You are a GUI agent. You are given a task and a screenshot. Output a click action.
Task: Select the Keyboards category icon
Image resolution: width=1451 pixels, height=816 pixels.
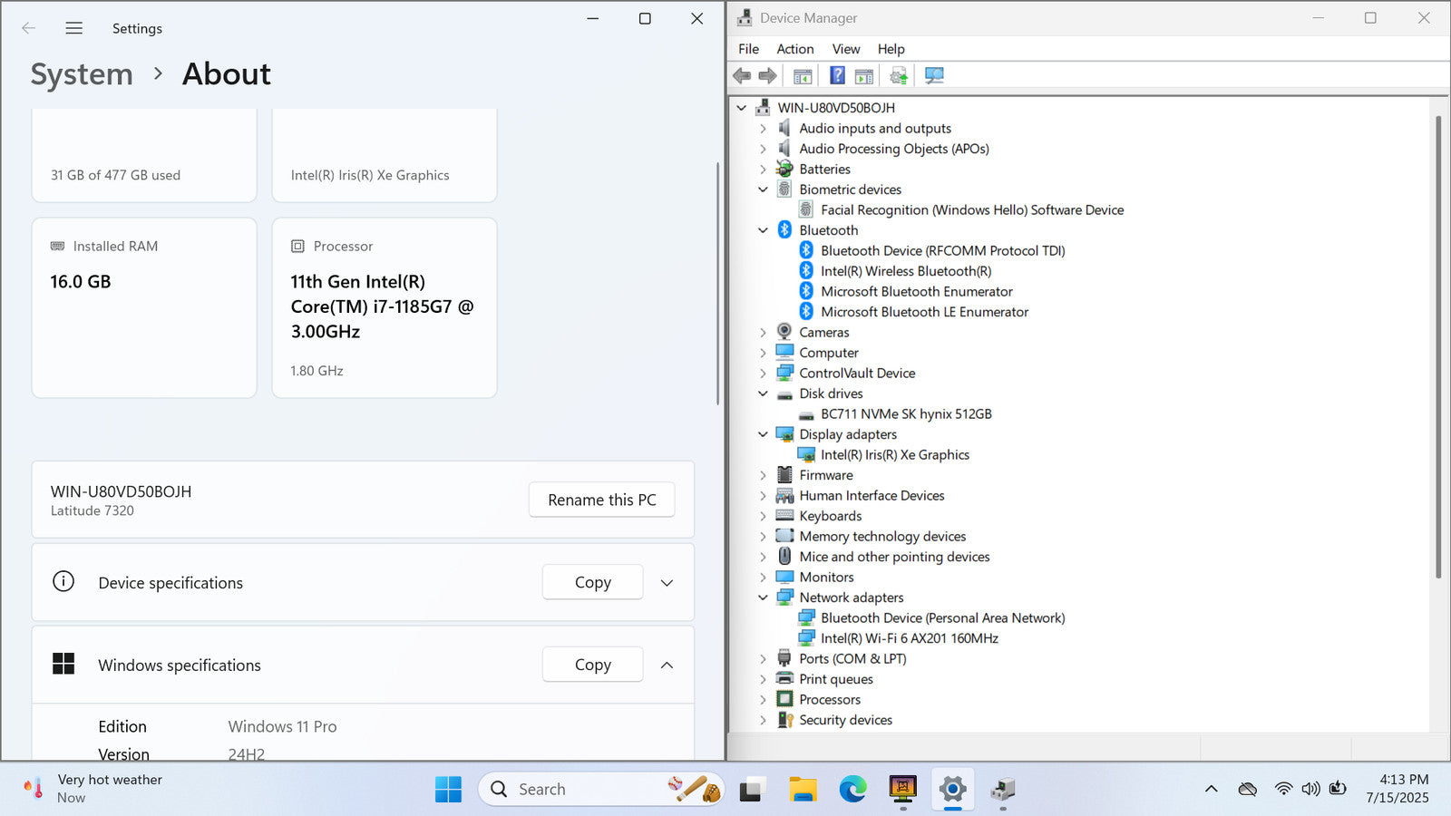(x=784, y=516)
